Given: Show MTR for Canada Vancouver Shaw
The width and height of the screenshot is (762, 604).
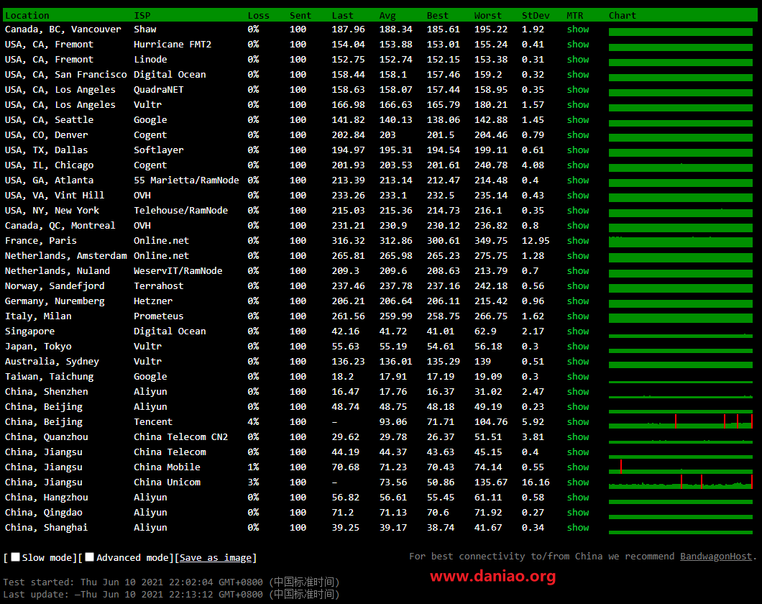Looking at the screenshot, I should [578, 29].
